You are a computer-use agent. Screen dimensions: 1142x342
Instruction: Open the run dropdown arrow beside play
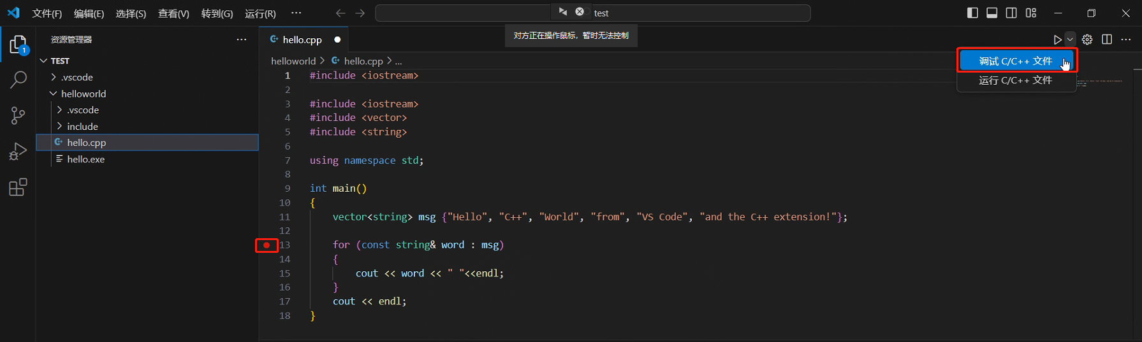tap(1070, 39)
